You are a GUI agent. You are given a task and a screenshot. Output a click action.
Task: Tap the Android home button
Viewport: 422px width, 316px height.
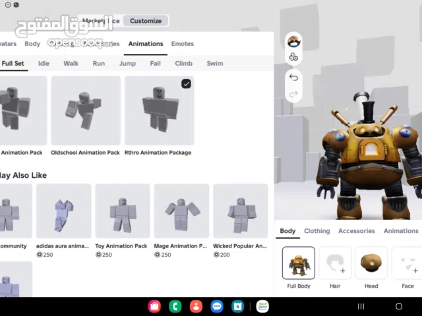point(398,306)
